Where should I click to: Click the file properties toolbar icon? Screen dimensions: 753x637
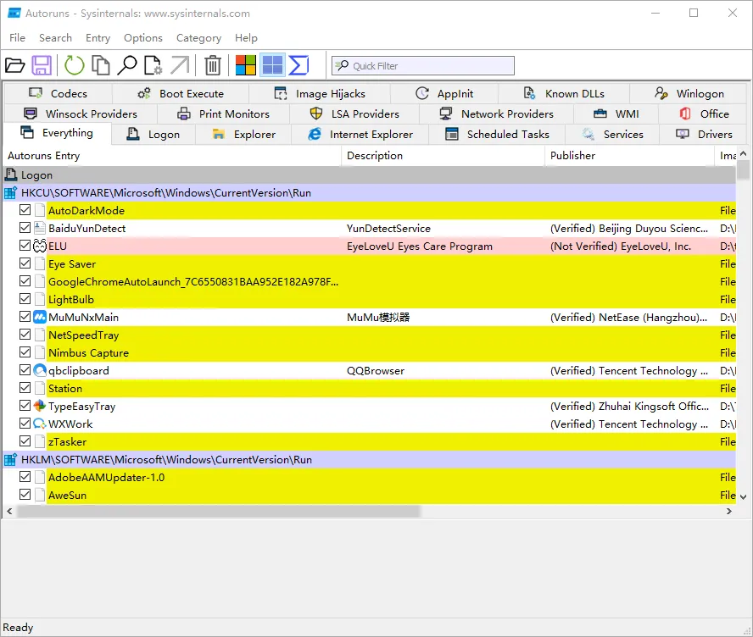click(153, 65)
